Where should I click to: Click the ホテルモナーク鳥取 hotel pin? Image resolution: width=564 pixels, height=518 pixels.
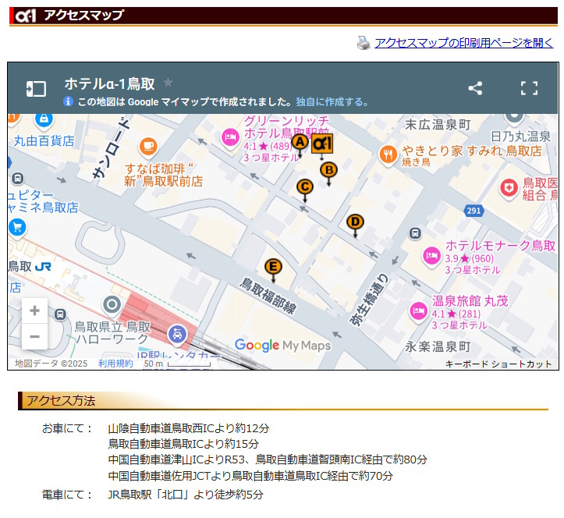[x=431, y=256]
